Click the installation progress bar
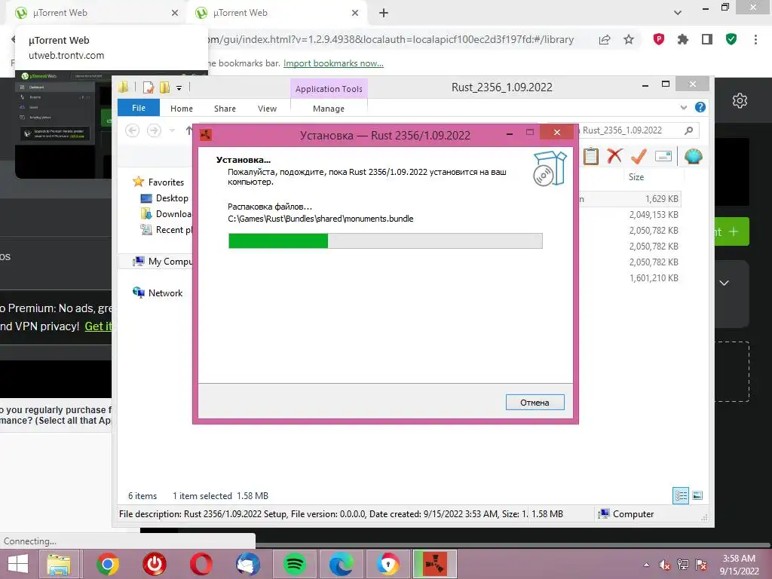The image size is (772, 579). point(385,240)
